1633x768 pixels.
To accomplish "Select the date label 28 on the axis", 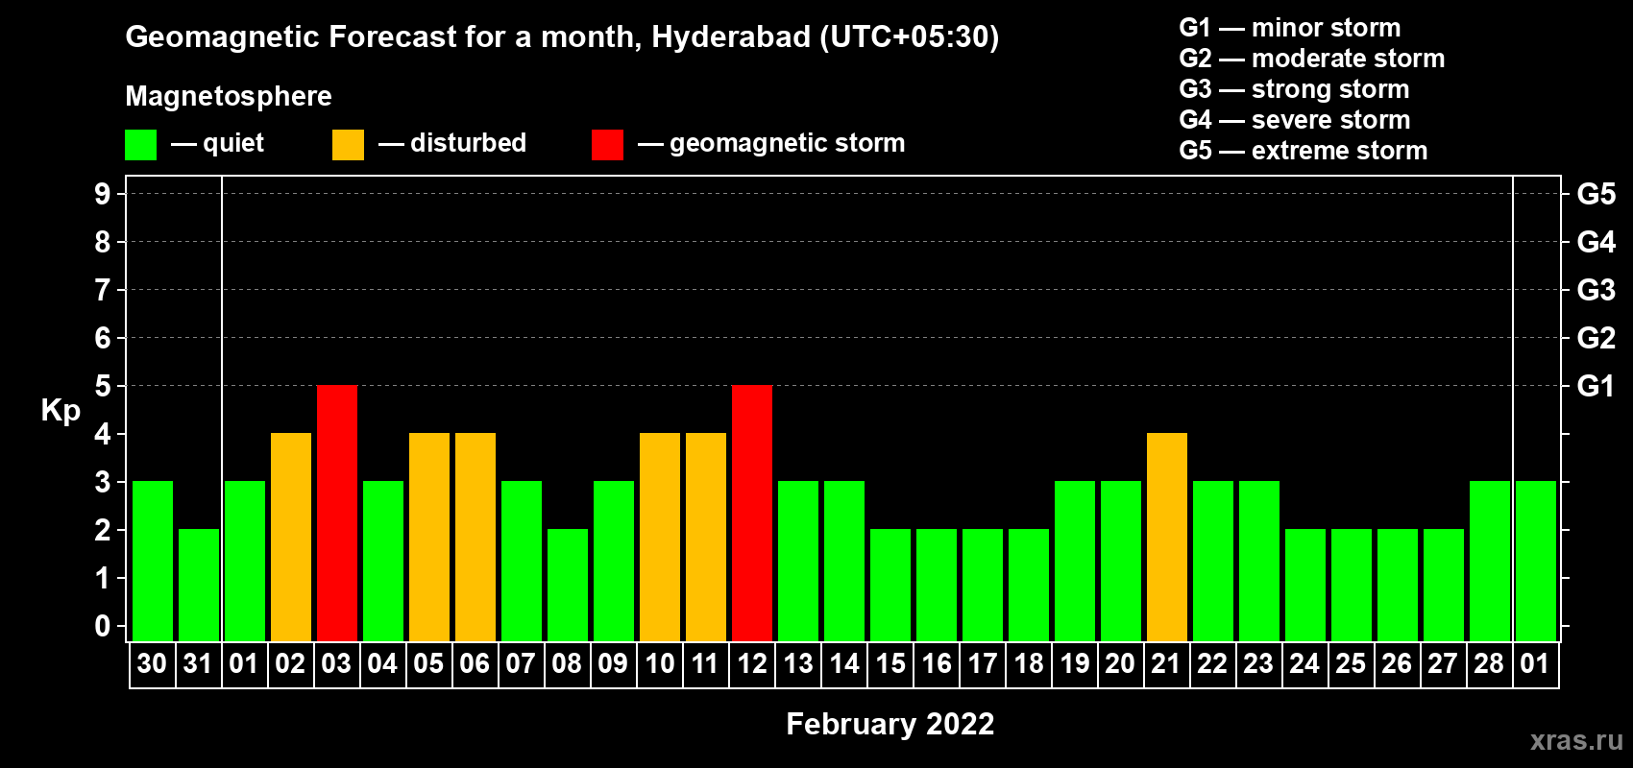I will [x=1489, y=663].
